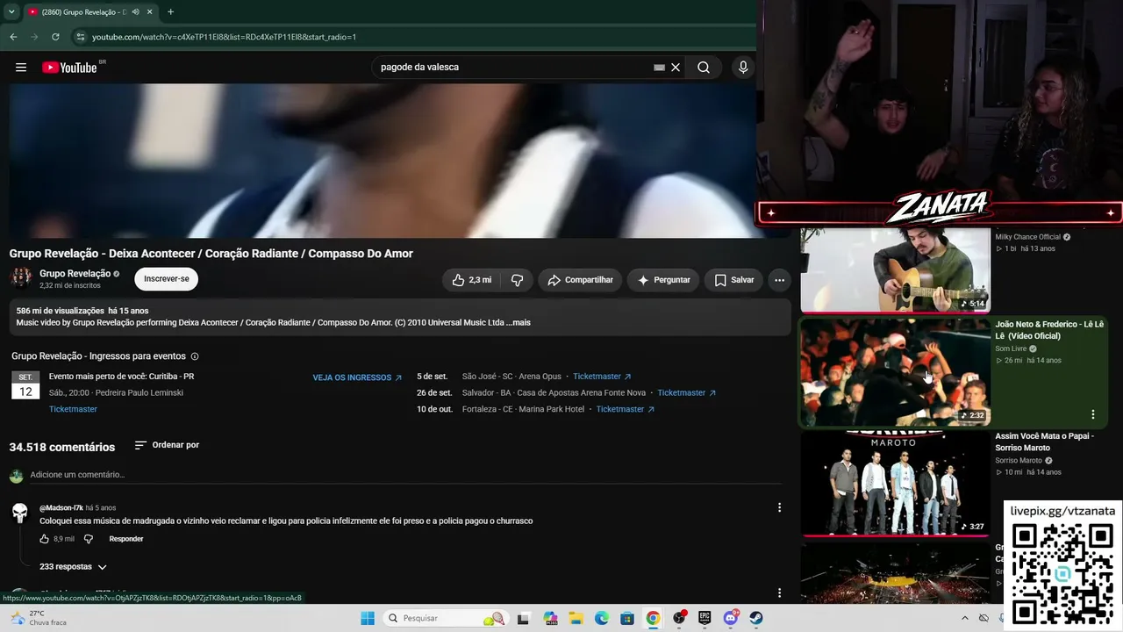
Task: Click the magnifier search button
Action: click(704, 68)
